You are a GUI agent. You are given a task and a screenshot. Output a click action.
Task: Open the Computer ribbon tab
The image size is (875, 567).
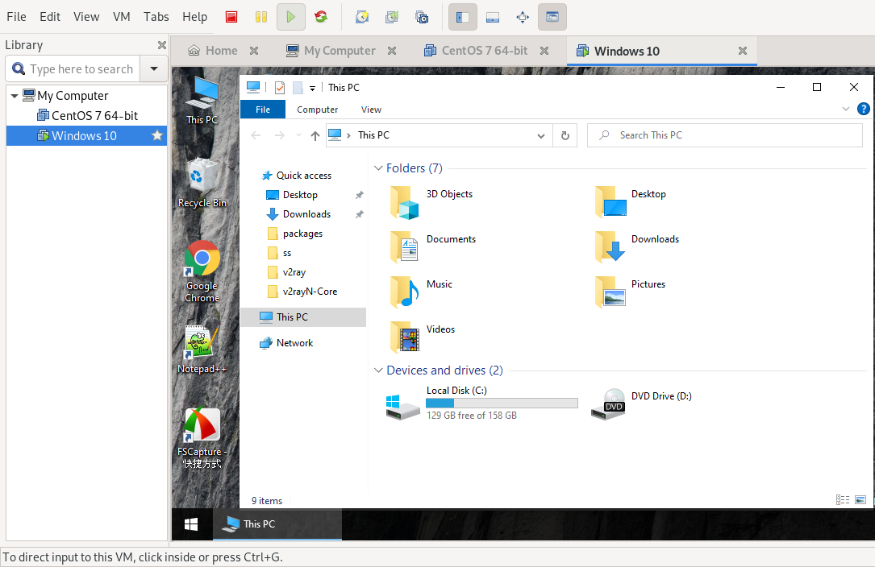click(318, 110)
